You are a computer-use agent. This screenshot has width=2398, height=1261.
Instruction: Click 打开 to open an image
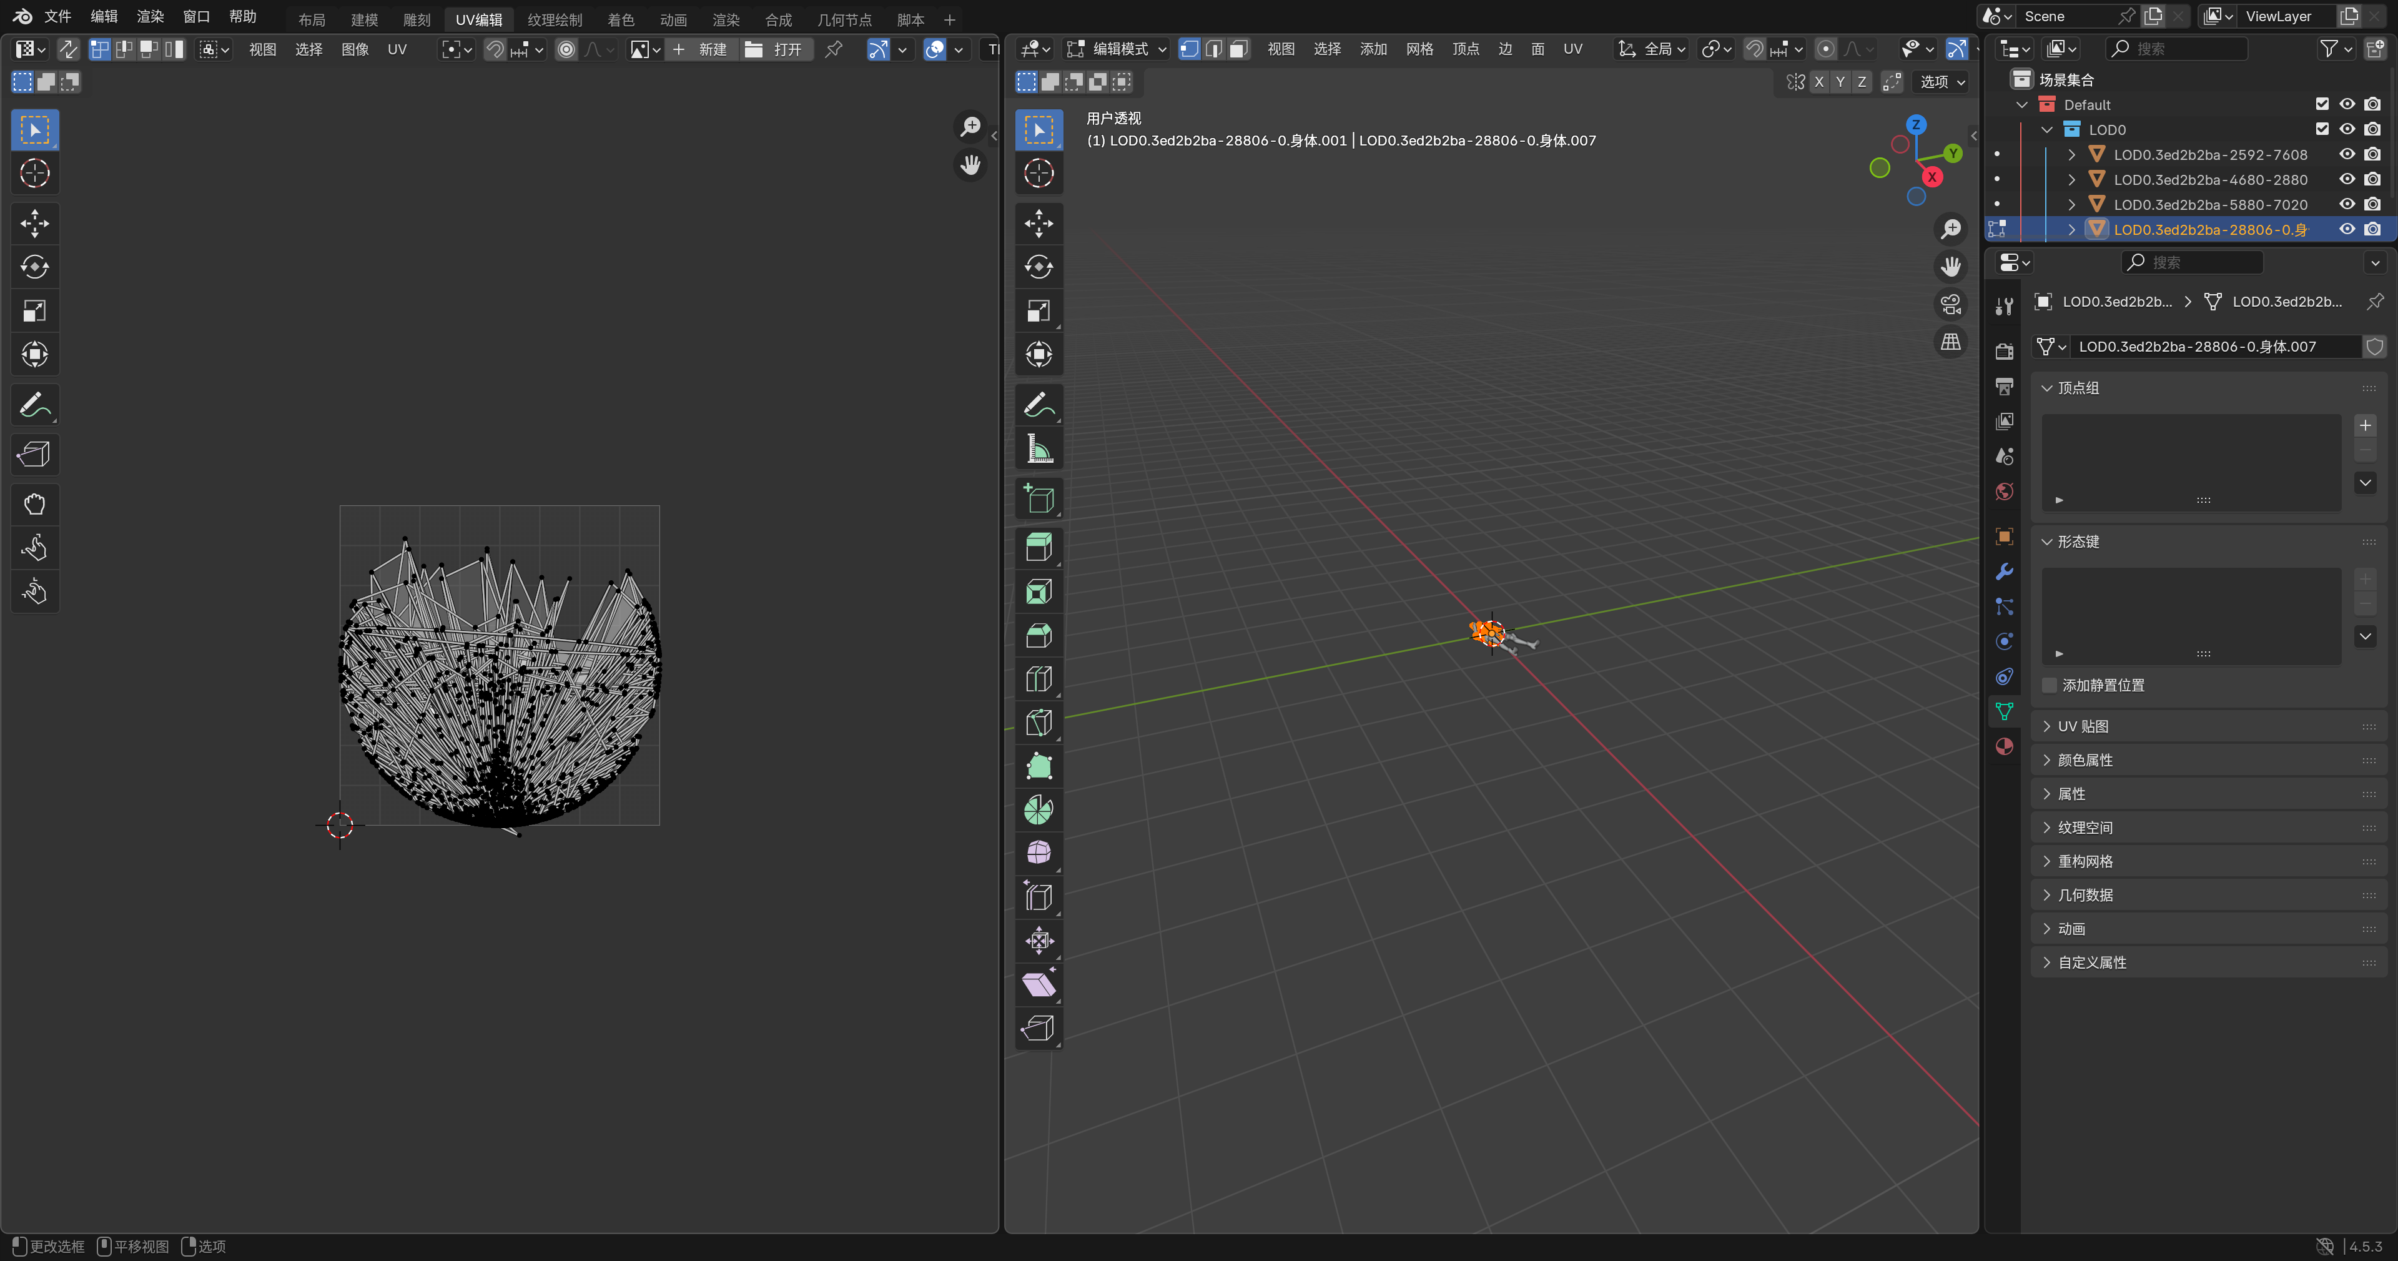point(776,49)
